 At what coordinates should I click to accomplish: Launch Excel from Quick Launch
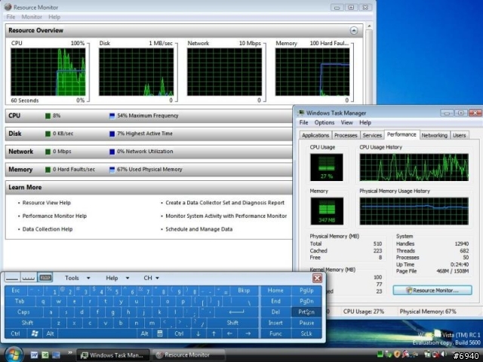click(x=45, y=355)
